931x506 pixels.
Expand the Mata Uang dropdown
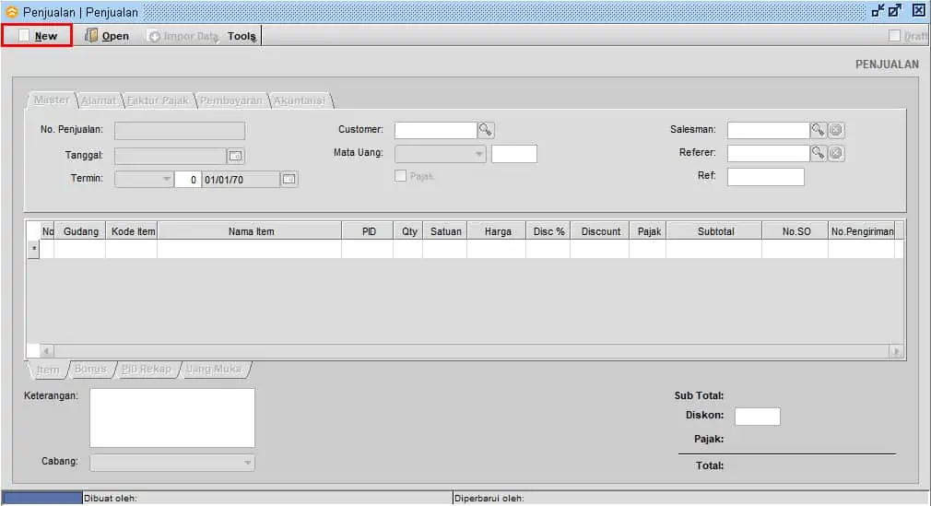[x=478, y=154]
